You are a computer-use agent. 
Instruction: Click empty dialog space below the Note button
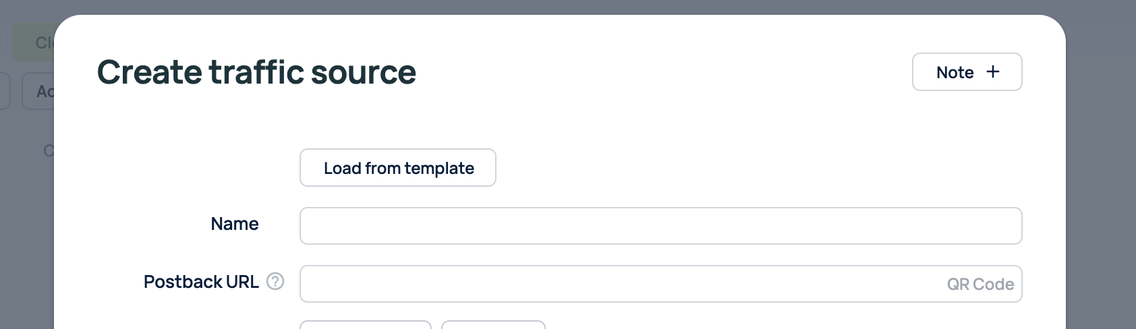tap(967, 135)
